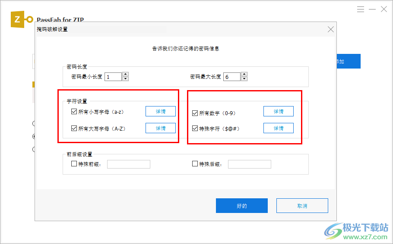
Task: Minimize the PassFab main window
Action: point(372,9)
